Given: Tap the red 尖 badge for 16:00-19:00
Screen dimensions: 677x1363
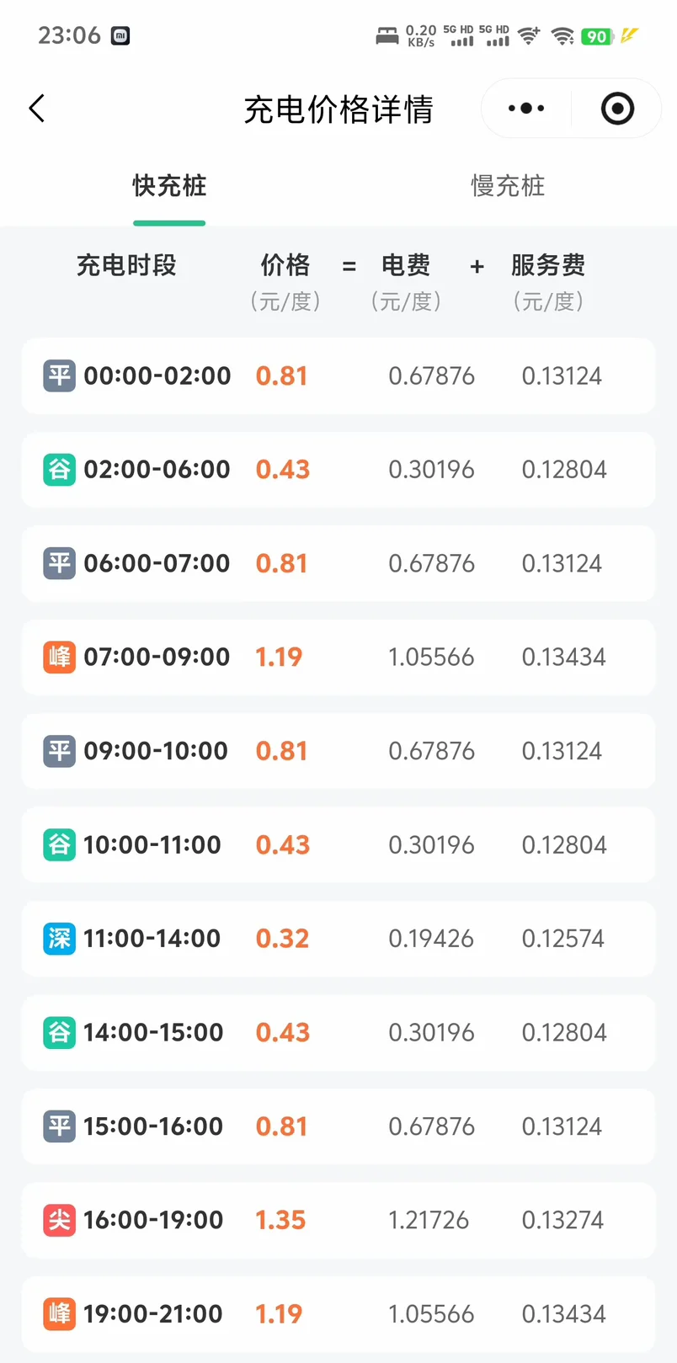Looking at the screenshot, I should pyautogui.click(x=59, y=1220).
